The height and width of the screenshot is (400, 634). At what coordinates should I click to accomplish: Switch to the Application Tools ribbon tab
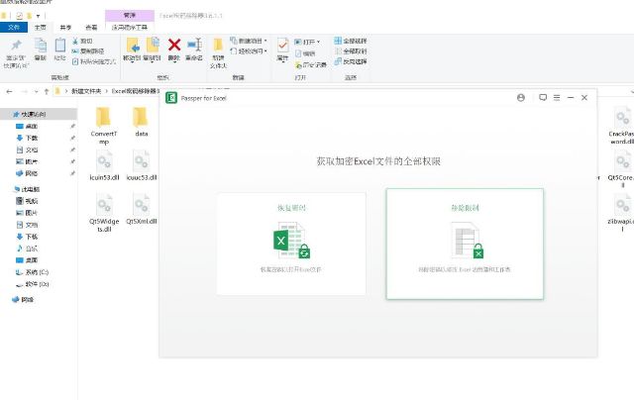[130, 28]
